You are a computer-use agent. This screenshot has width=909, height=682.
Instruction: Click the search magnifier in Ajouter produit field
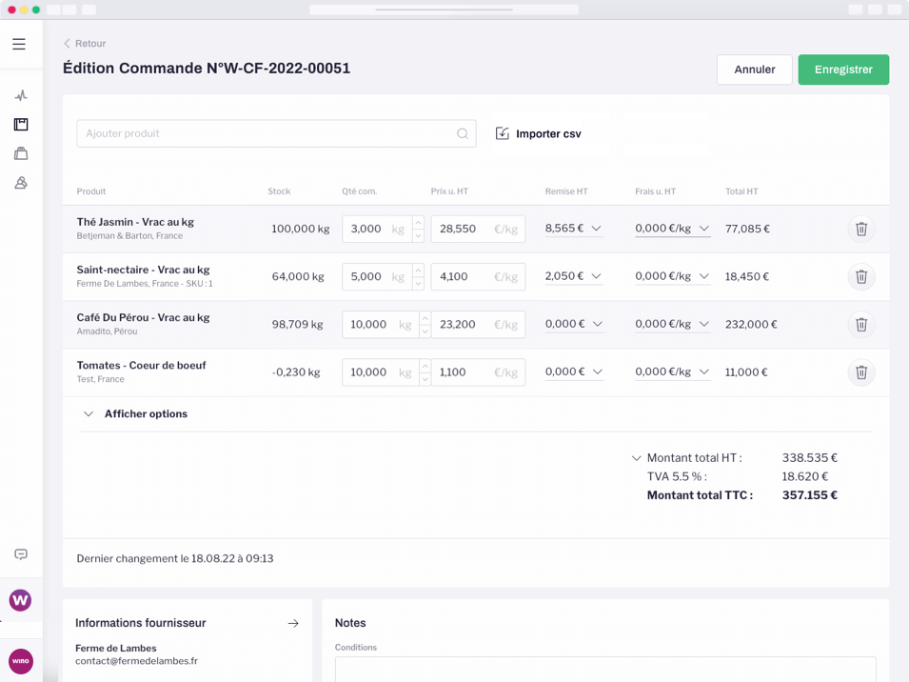[x=463, y=133]
